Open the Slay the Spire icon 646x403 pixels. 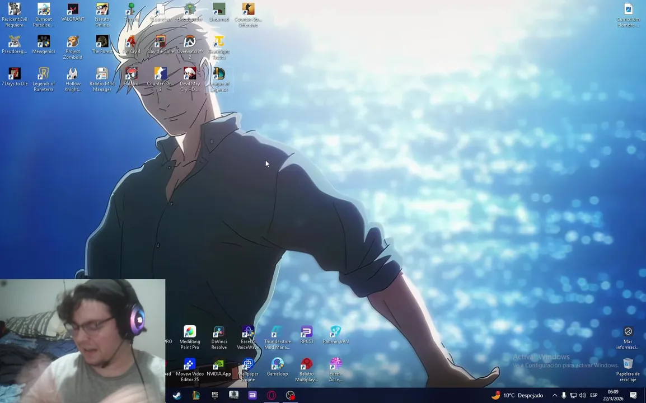[x=161, y=45]
